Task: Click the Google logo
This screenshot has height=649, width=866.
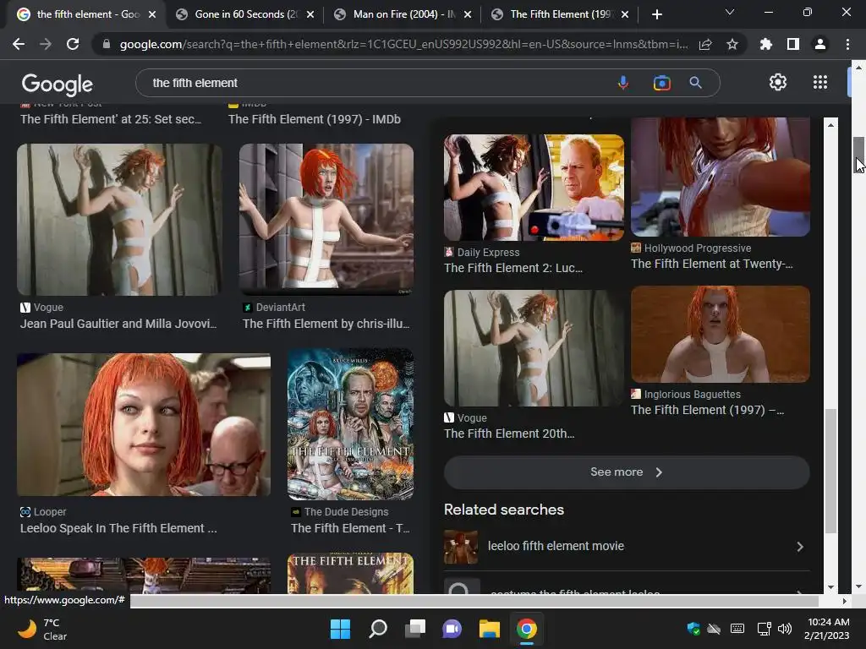Action: pos(58,84)
